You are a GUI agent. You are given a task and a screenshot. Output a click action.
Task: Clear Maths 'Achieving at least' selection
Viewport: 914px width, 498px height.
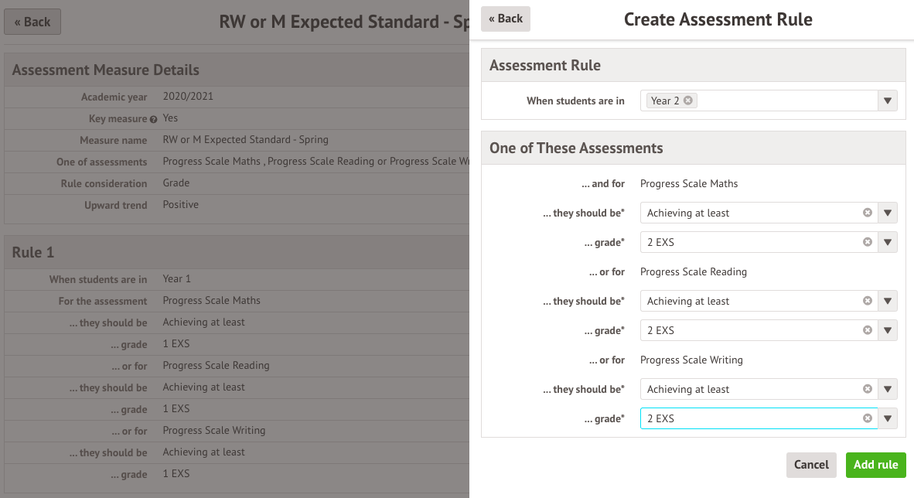867,213
